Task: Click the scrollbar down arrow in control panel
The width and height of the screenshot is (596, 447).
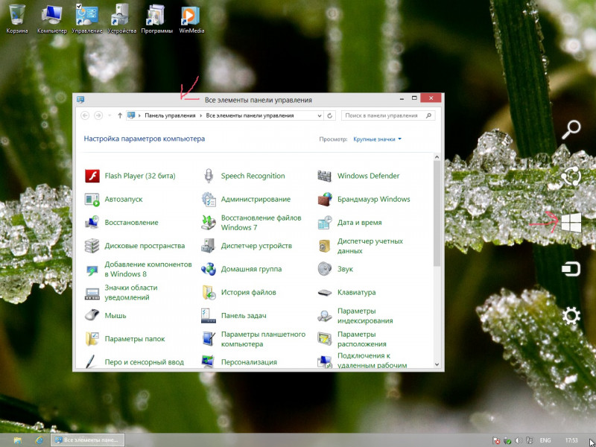Action: (437, 364)
